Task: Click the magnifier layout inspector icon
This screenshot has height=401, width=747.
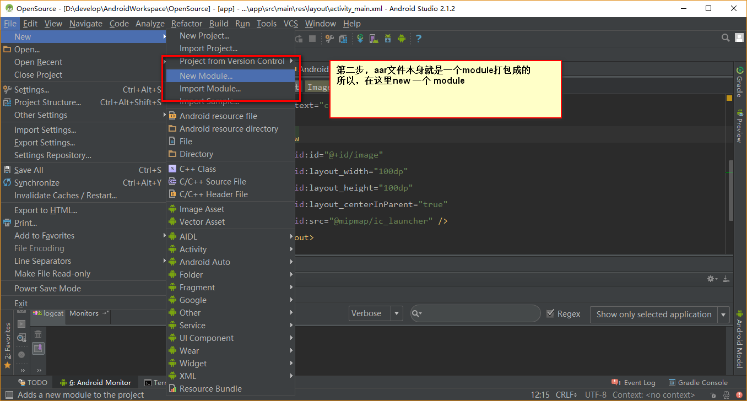Action: tap(21, 338)
